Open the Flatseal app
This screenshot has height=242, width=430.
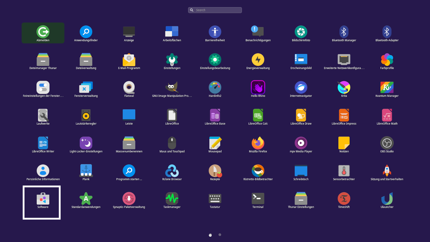[129, 88]
